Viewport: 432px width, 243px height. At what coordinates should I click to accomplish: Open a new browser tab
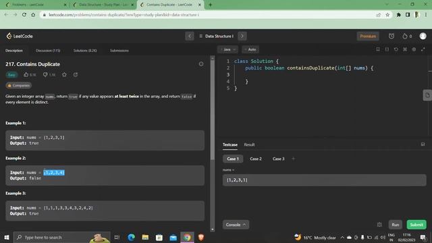coord(210,5)
